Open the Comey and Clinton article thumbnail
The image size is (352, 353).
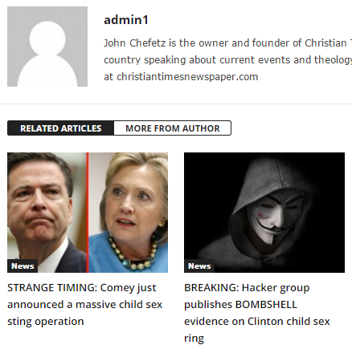tap(88, 213)
